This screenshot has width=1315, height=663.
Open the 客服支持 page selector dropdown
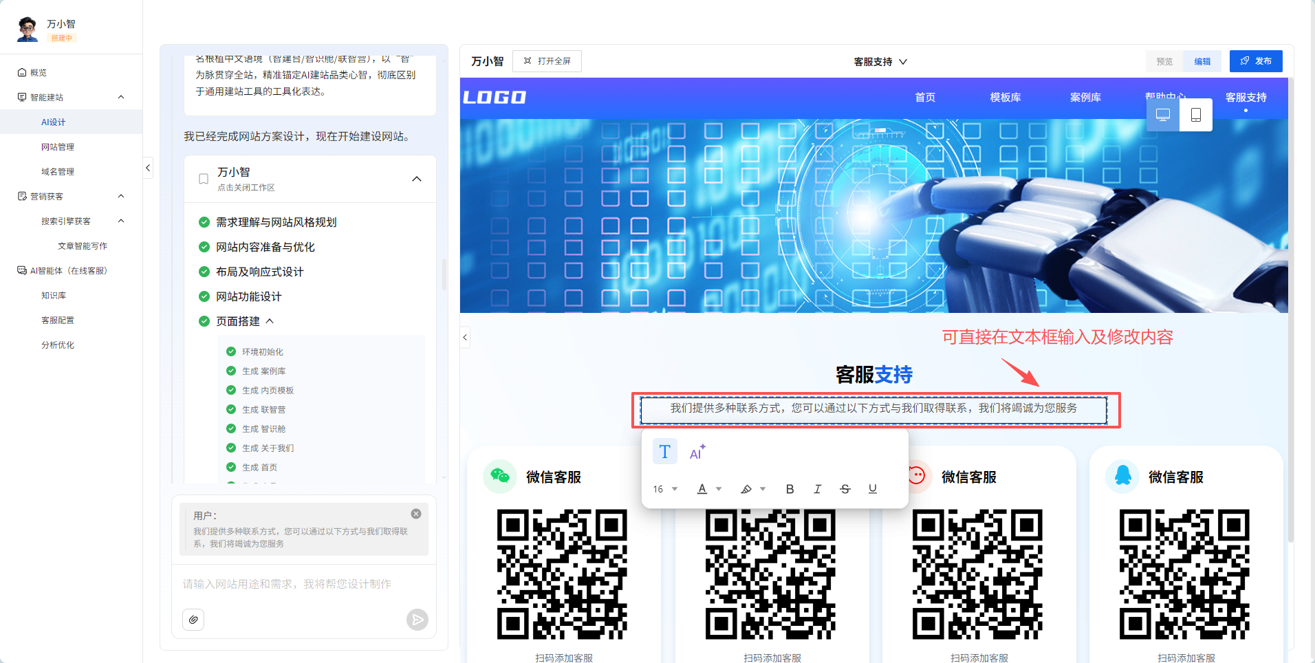[880, 62]
